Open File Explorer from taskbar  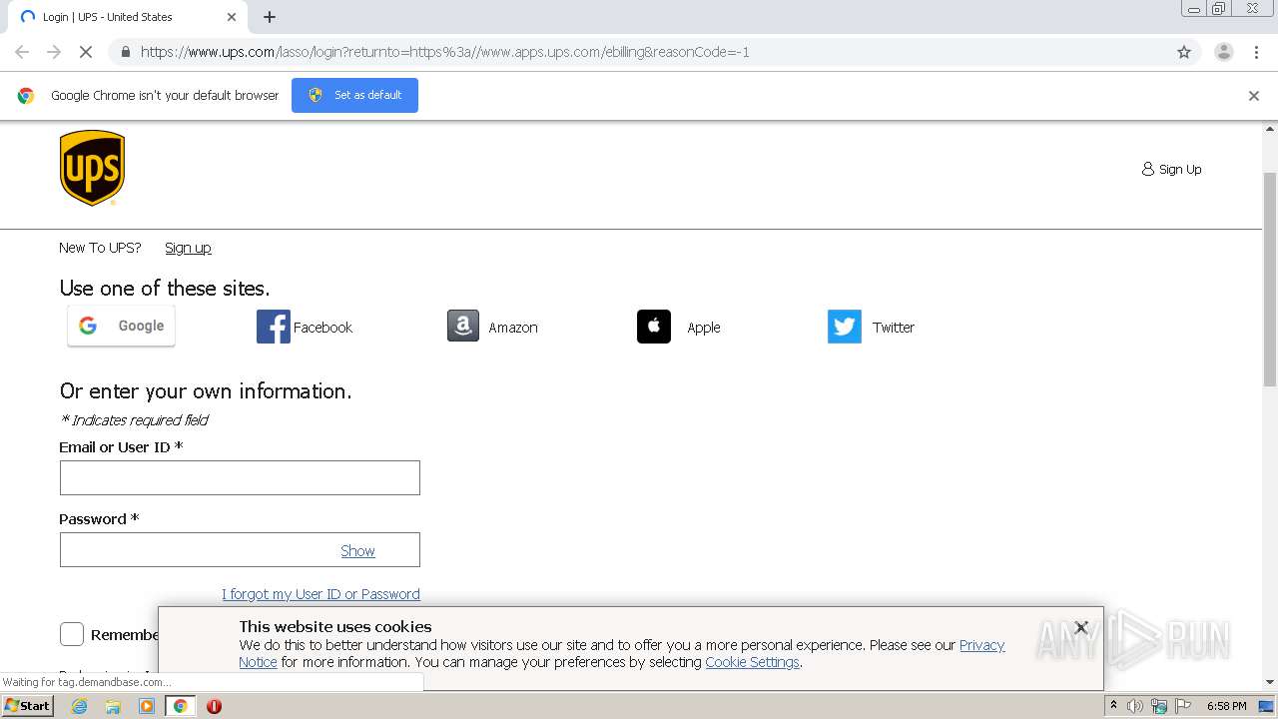[113, 706]
